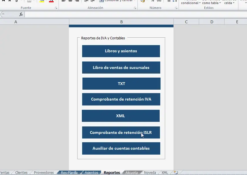
Task: Apply the red font color A icon
Action: (x=51, y=1)
